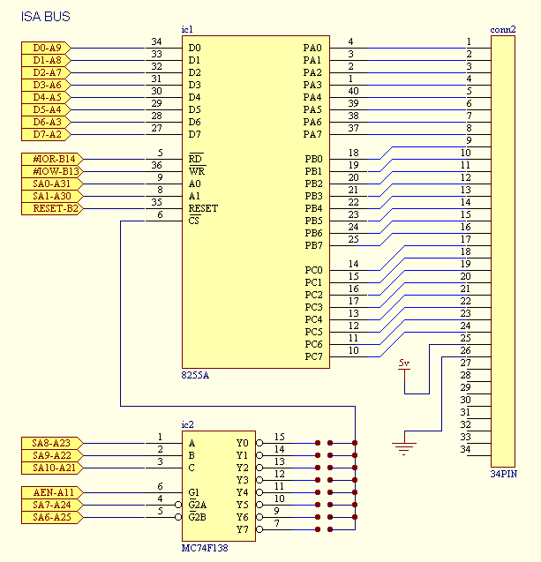Click pin number 34 on conn2
Image resolution: width=541 pixels, height=562 pixels.
[465, 449]
